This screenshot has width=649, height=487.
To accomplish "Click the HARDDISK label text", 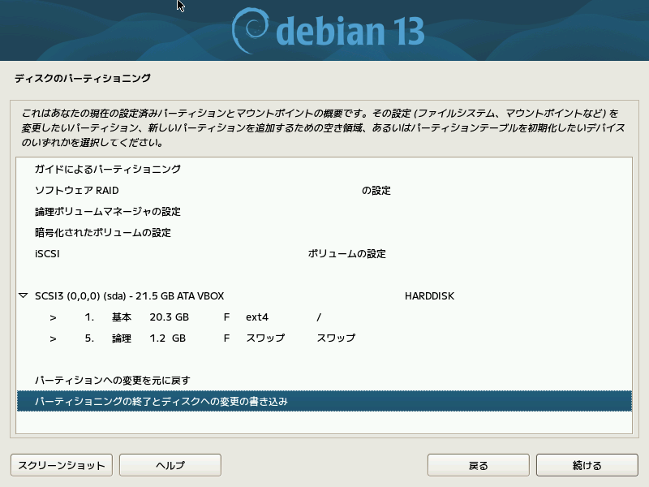I will (x=430, y=296).
